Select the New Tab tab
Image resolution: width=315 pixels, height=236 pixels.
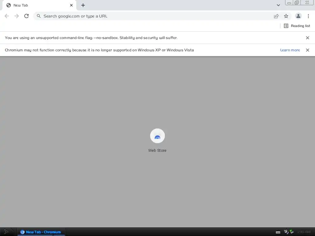point(39,5)
